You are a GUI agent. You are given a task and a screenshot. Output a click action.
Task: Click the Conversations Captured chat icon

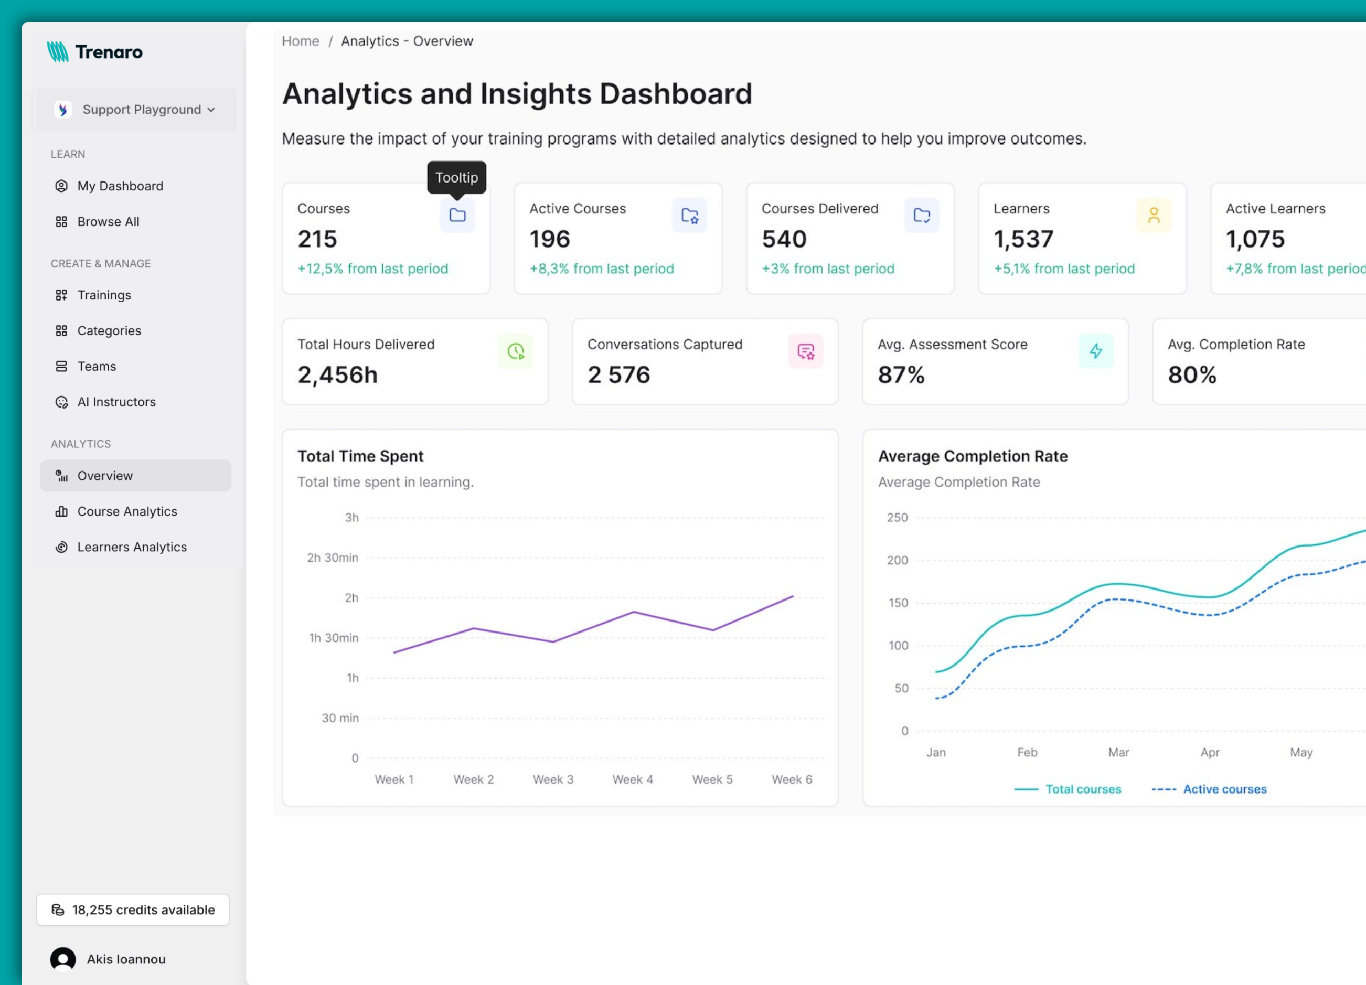[x=805, y=351]
